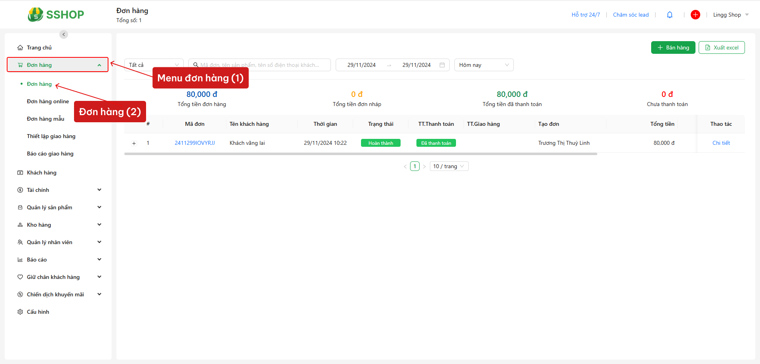Click the 29/11/2024 10:22 time cell
This screenshot has height=364, width=760.
(325, 143)
